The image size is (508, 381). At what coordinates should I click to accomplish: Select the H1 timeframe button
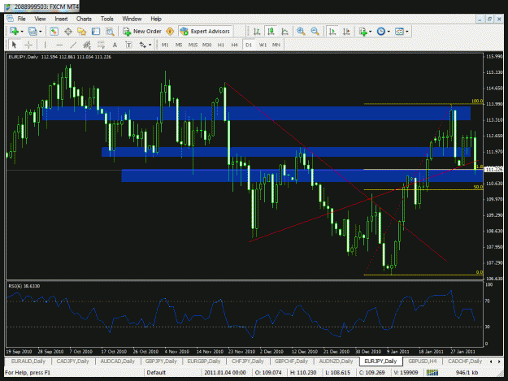pyautogui.click(x=220, y=45)
